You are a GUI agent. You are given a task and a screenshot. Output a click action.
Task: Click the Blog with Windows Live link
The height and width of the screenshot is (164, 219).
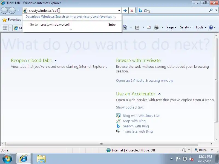(141, 116)
